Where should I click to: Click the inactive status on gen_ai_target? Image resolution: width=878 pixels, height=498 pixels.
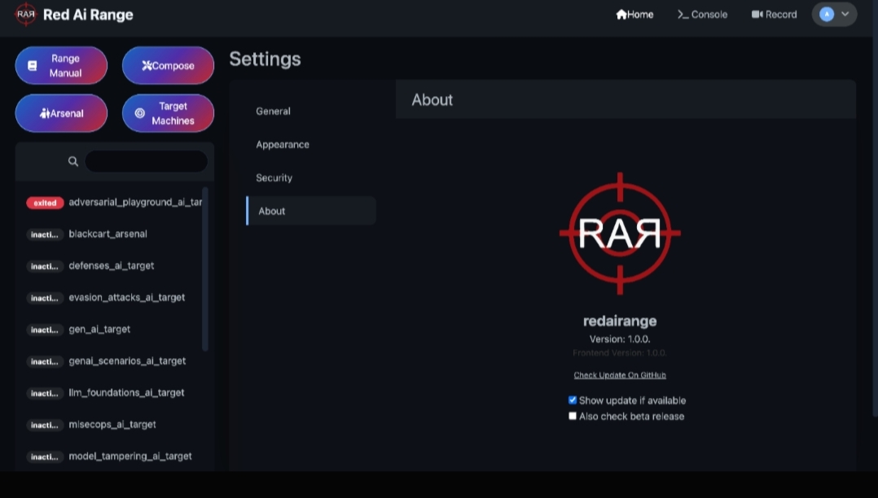tap(45, 330)
